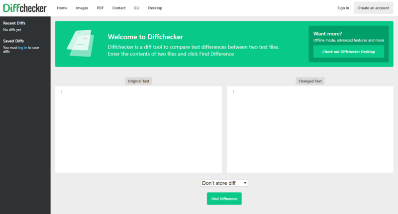Click the Recent Diffs heading
The image size is (398, 214).
[x=14, y=23]
